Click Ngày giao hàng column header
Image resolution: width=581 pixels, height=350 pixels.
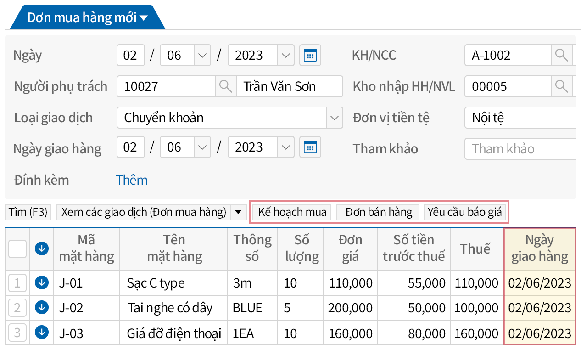click(x=539, y=248)
